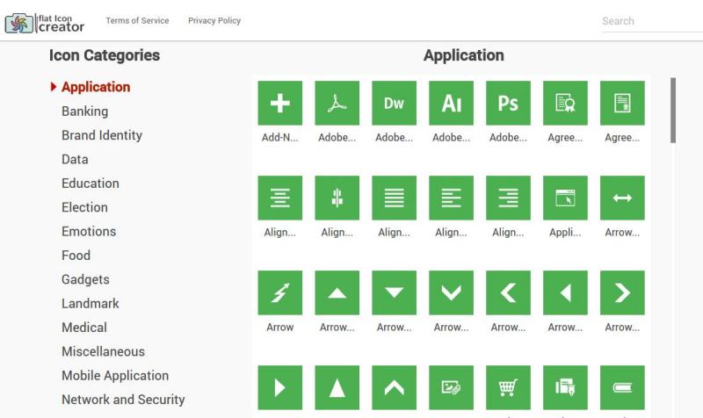
Task: Open the Terms of Service page
Action: click(137, 20)
